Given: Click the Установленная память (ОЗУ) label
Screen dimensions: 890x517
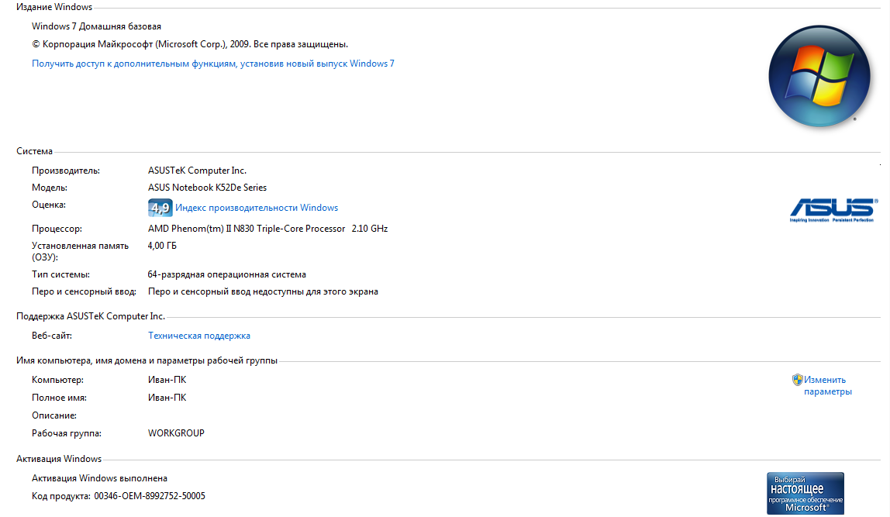Looking at the screenshot, I should click(x=80, y=251).
